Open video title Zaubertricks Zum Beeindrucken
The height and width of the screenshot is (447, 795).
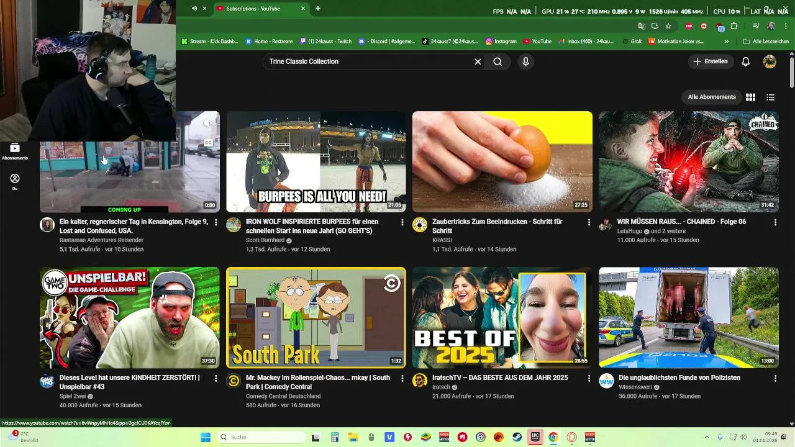[497, 226]
